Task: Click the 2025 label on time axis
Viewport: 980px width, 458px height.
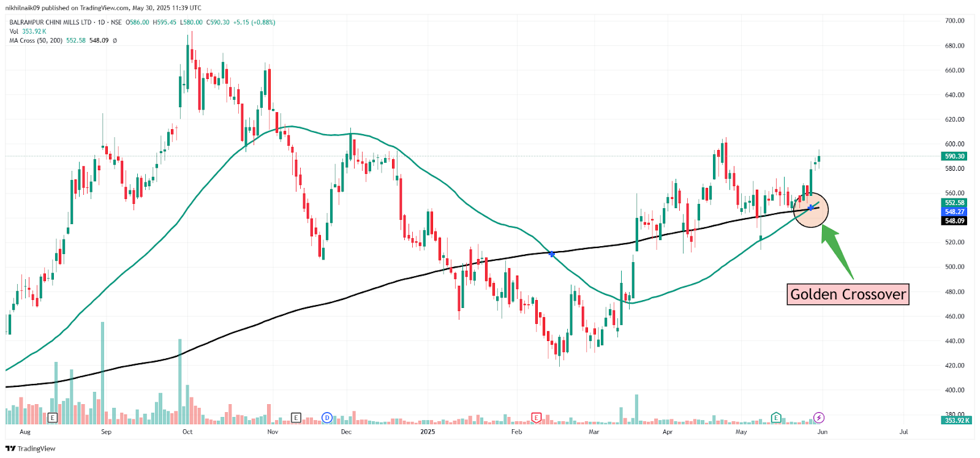Action: click(428, 432)
